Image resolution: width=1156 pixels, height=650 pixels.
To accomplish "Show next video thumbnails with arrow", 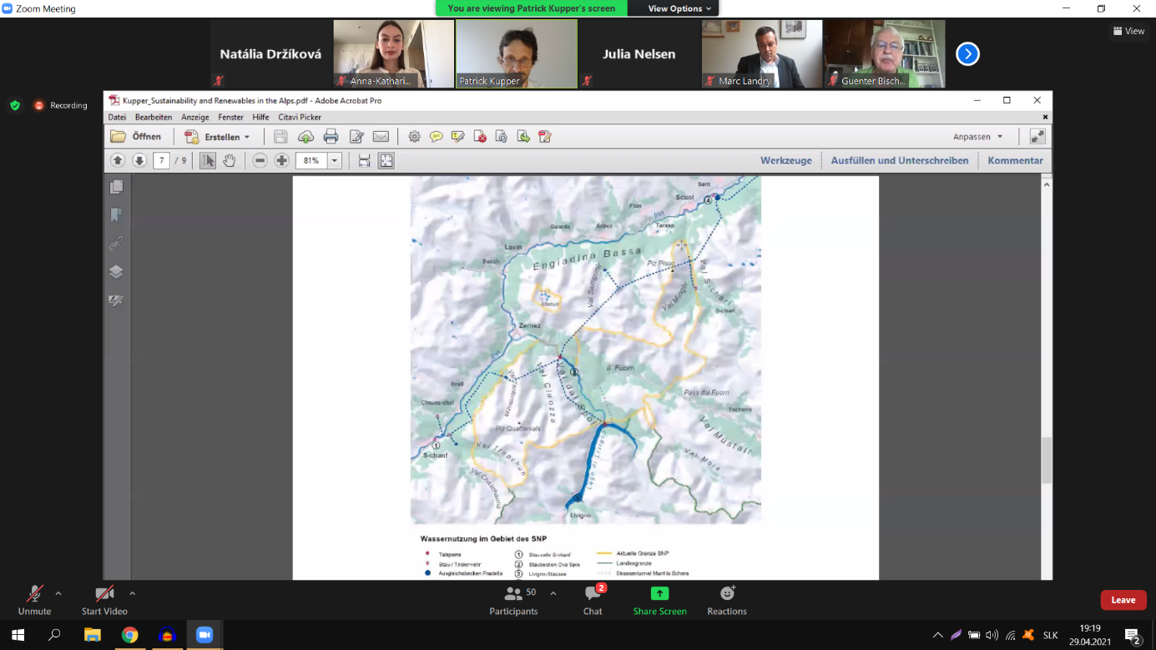I will [x=967, y=54].
